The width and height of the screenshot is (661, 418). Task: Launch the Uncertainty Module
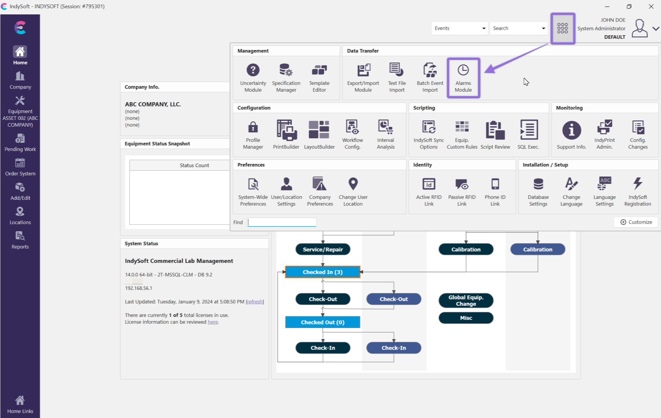(253, 78)
